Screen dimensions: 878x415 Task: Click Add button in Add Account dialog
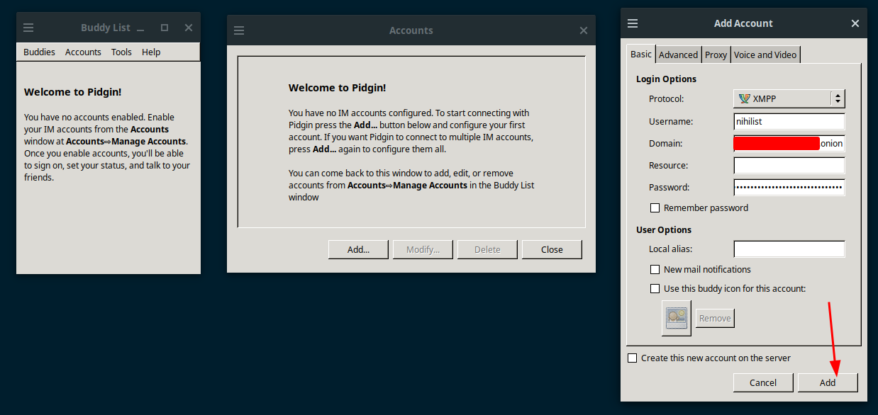pyautogui.click(x=828, y=382)
